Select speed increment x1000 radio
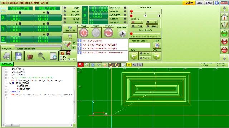This screenshot has height=128, width=229. (152, 26)
